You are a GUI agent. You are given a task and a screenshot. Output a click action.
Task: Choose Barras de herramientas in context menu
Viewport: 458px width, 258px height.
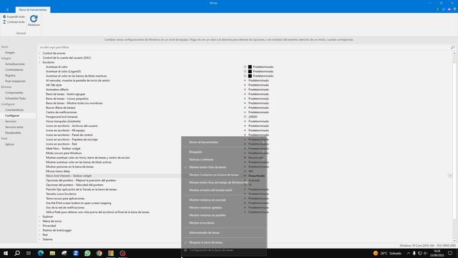coord(224,142)
